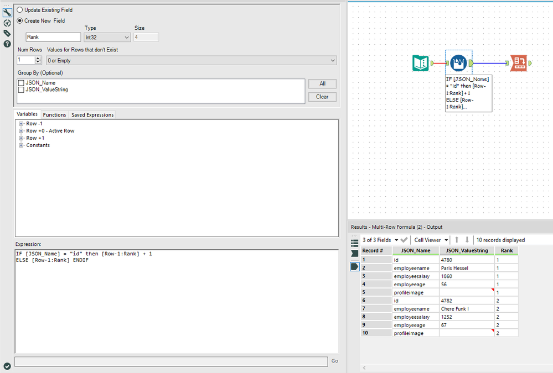Click the JSON_ValueString column header
This screenshot has width=553, height=373.
pos(467,250)
